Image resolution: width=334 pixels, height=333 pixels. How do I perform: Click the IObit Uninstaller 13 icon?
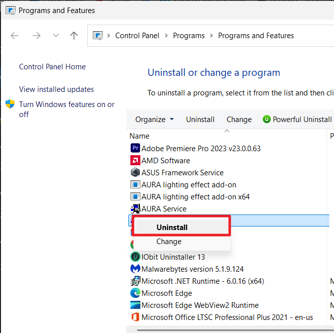click(135, 257)
